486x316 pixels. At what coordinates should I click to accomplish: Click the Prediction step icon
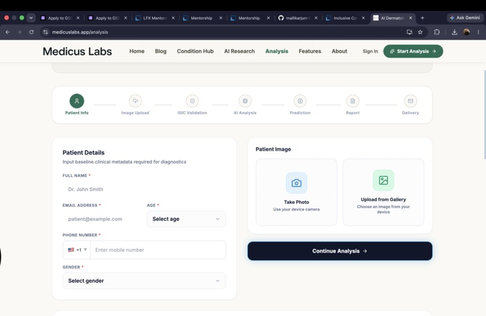pos(300,101)
